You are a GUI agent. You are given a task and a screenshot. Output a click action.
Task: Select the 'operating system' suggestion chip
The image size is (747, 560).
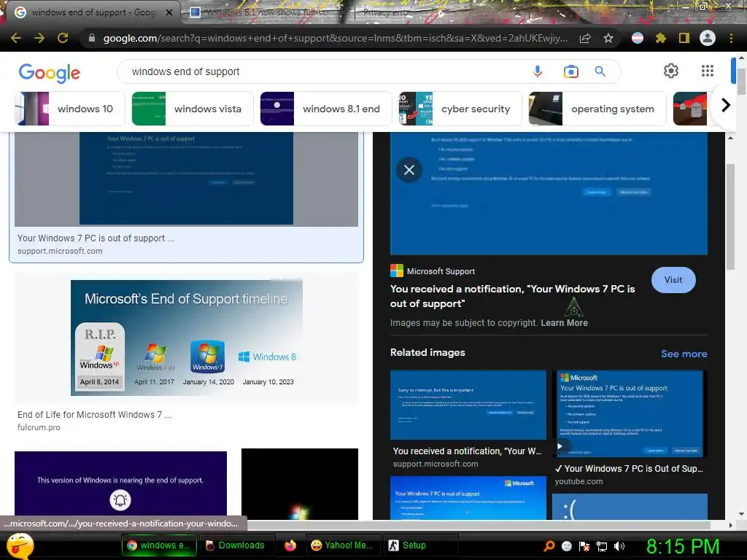597,109
